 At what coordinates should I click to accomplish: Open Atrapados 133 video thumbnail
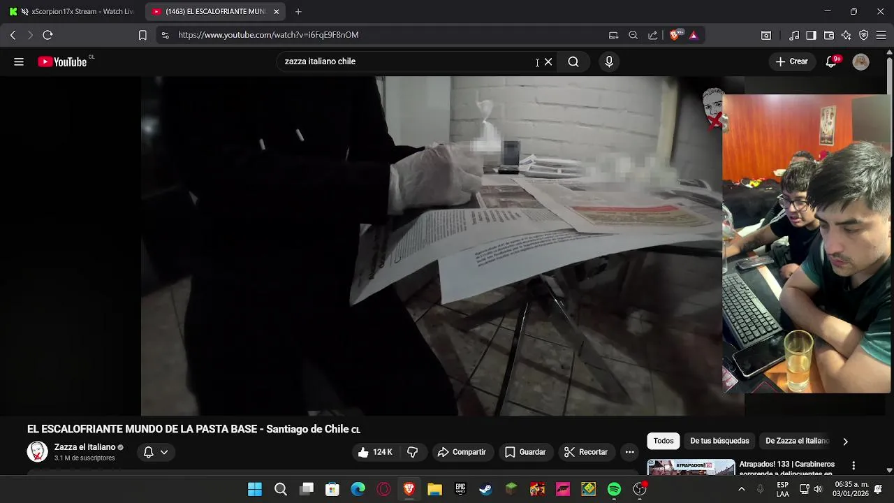[691, 467]
